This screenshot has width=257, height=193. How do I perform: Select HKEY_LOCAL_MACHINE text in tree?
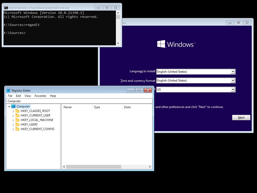37,120
